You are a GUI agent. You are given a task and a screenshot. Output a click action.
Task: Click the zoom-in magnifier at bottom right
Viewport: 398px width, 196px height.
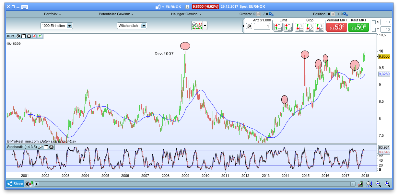(387, 184)
